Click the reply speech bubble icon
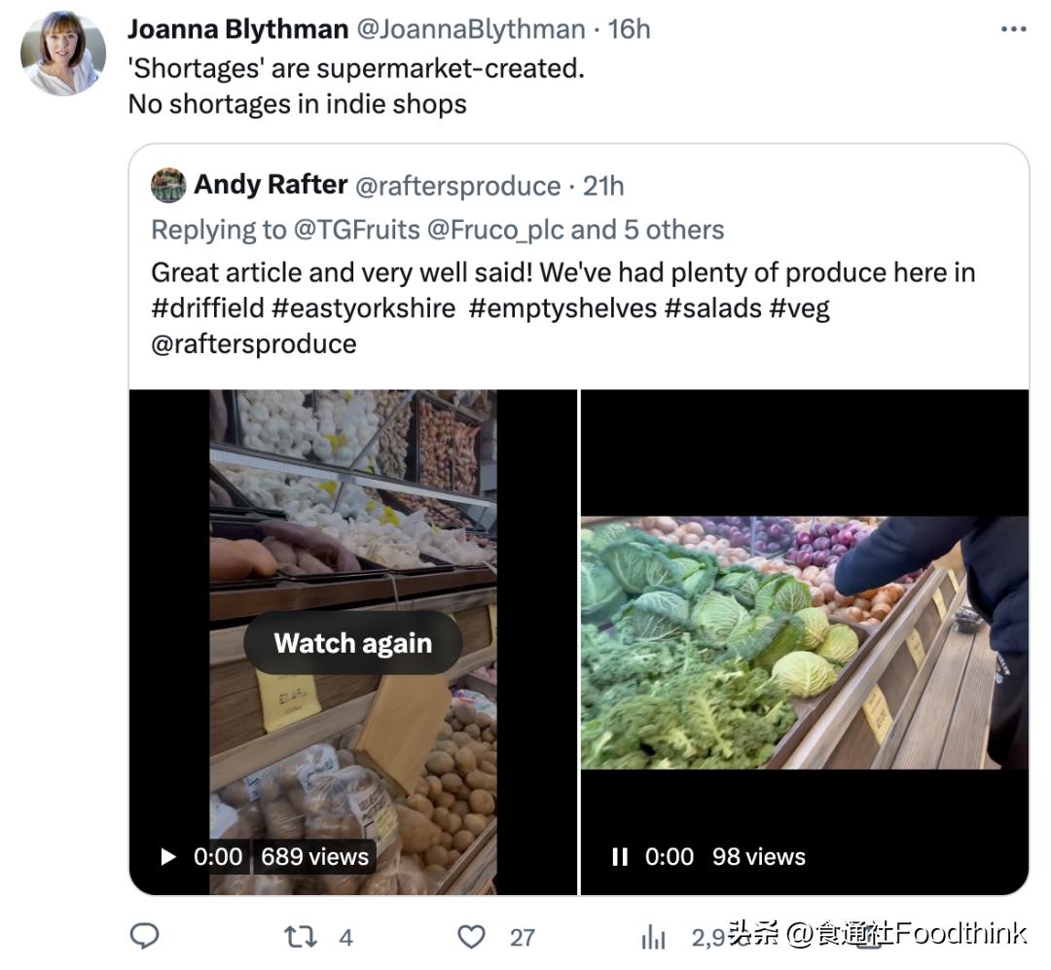 144,935
